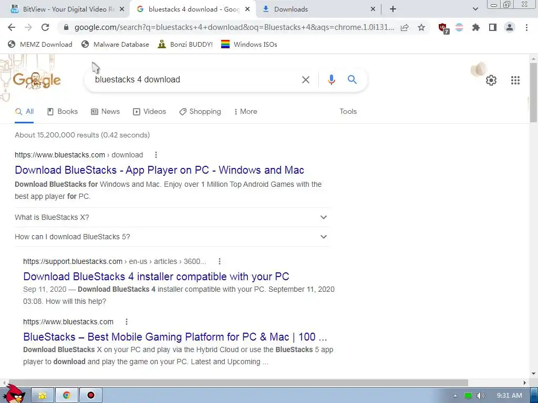Viewport: 538px width, 403px height.
Task: Select the All results filter
Action: coord(24,112)
